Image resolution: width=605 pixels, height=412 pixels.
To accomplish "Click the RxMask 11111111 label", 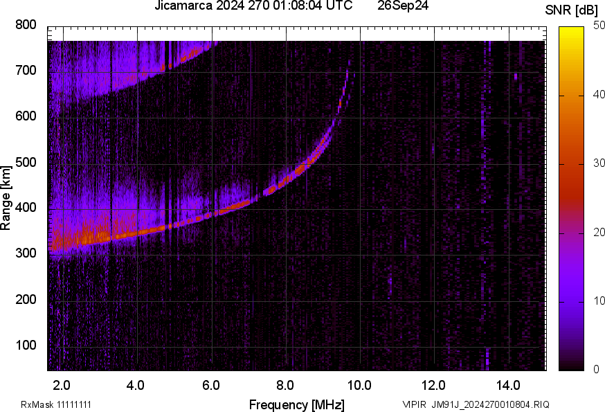I will 56,404.
